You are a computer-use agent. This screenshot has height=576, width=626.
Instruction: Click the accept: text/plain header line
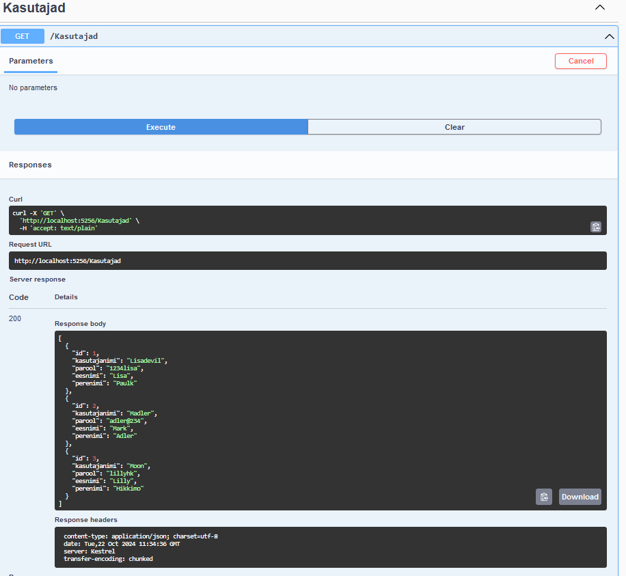[x=58, y=228]
